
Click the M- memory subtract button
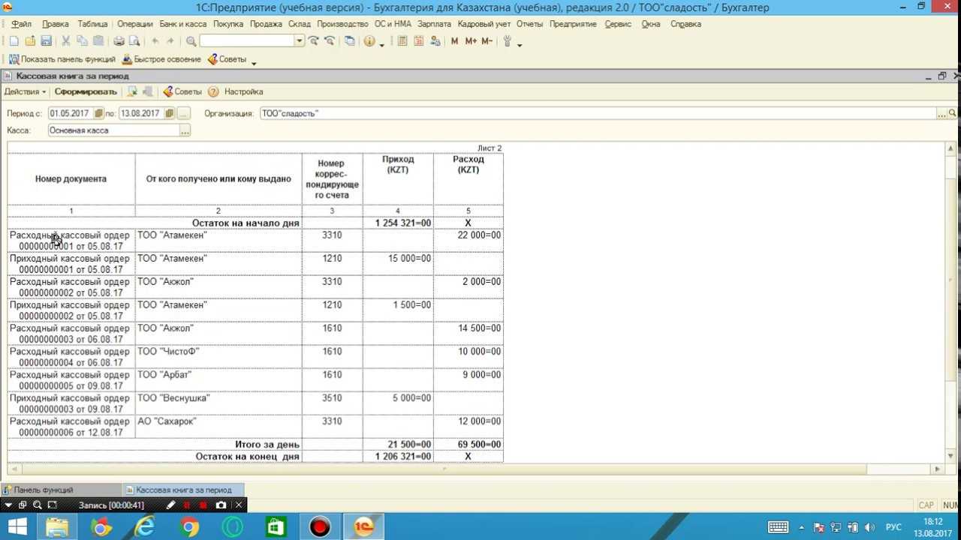(x=487, y=41)
